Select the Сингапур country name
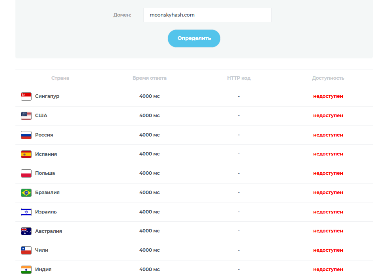 [47, 96]
